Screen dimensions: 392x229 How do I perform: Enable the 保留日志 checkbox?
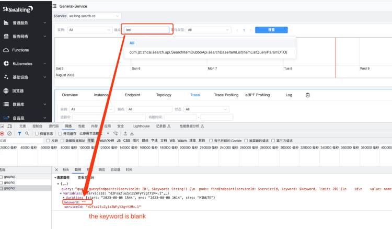coord(37,133)
